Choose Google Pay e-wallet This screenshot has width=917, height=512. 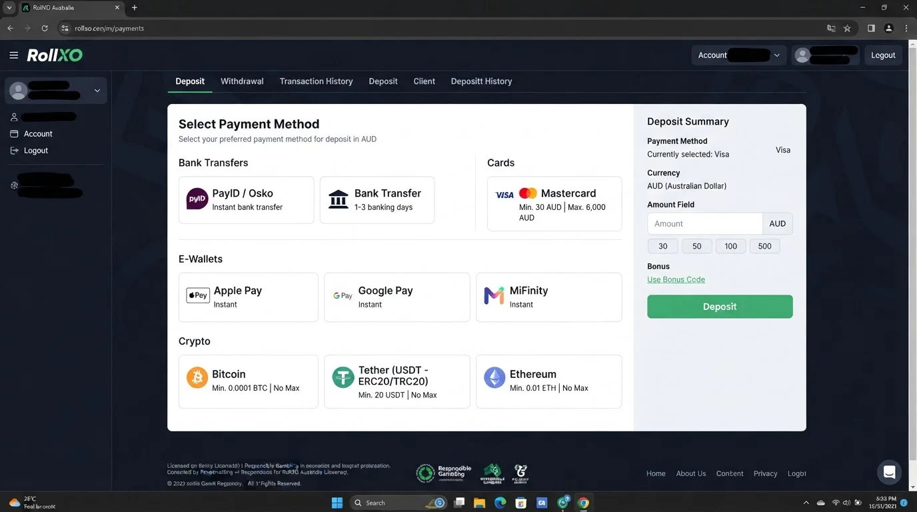click(x=397, y=297)
